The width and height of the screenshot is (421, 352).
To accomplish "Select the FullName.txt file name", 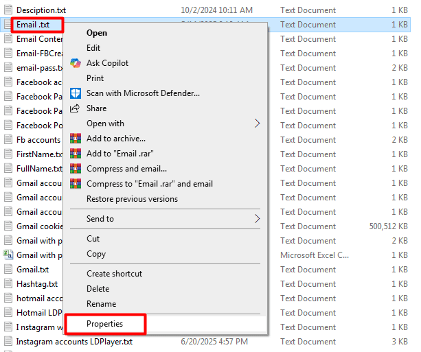I will click(39, 169).
